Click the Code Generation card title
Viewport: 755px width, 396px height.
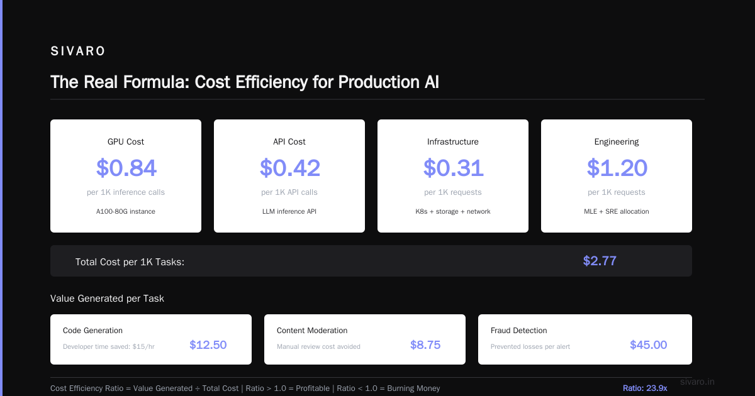coord(92,331)
